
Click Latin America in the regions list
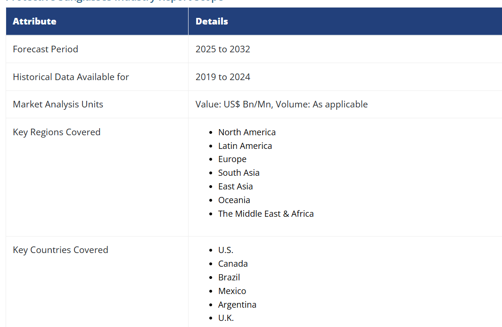[x=245, y=146]
